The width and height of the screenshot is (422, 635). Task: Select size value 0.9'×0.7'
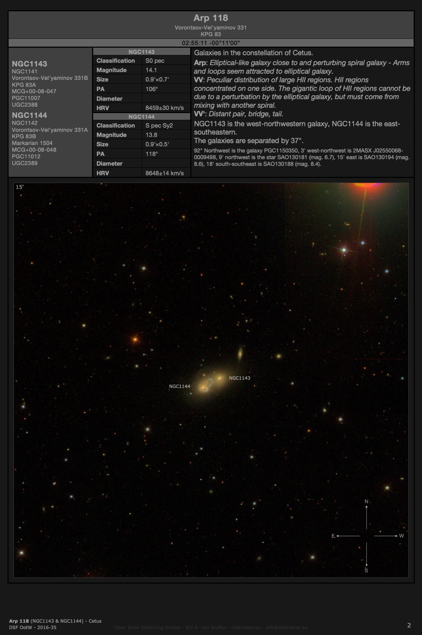pos(157,80)
